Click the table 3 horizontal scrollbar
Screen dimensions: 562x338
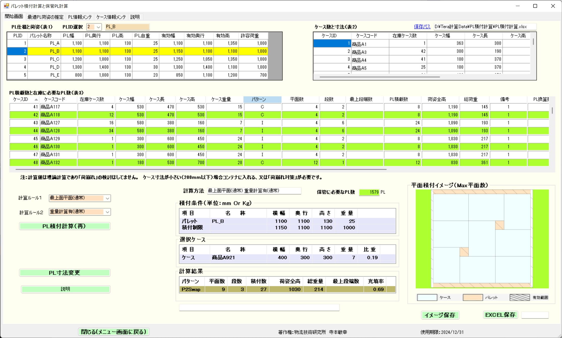click(201, 169)
